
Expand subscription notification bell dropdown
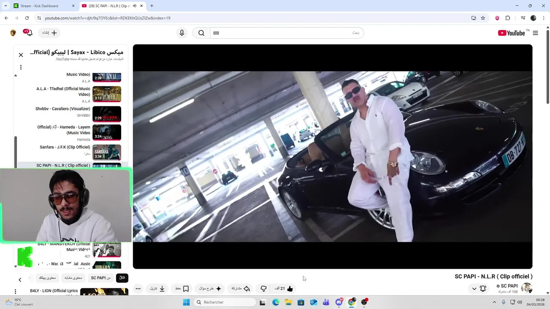(x=479, y=288)
